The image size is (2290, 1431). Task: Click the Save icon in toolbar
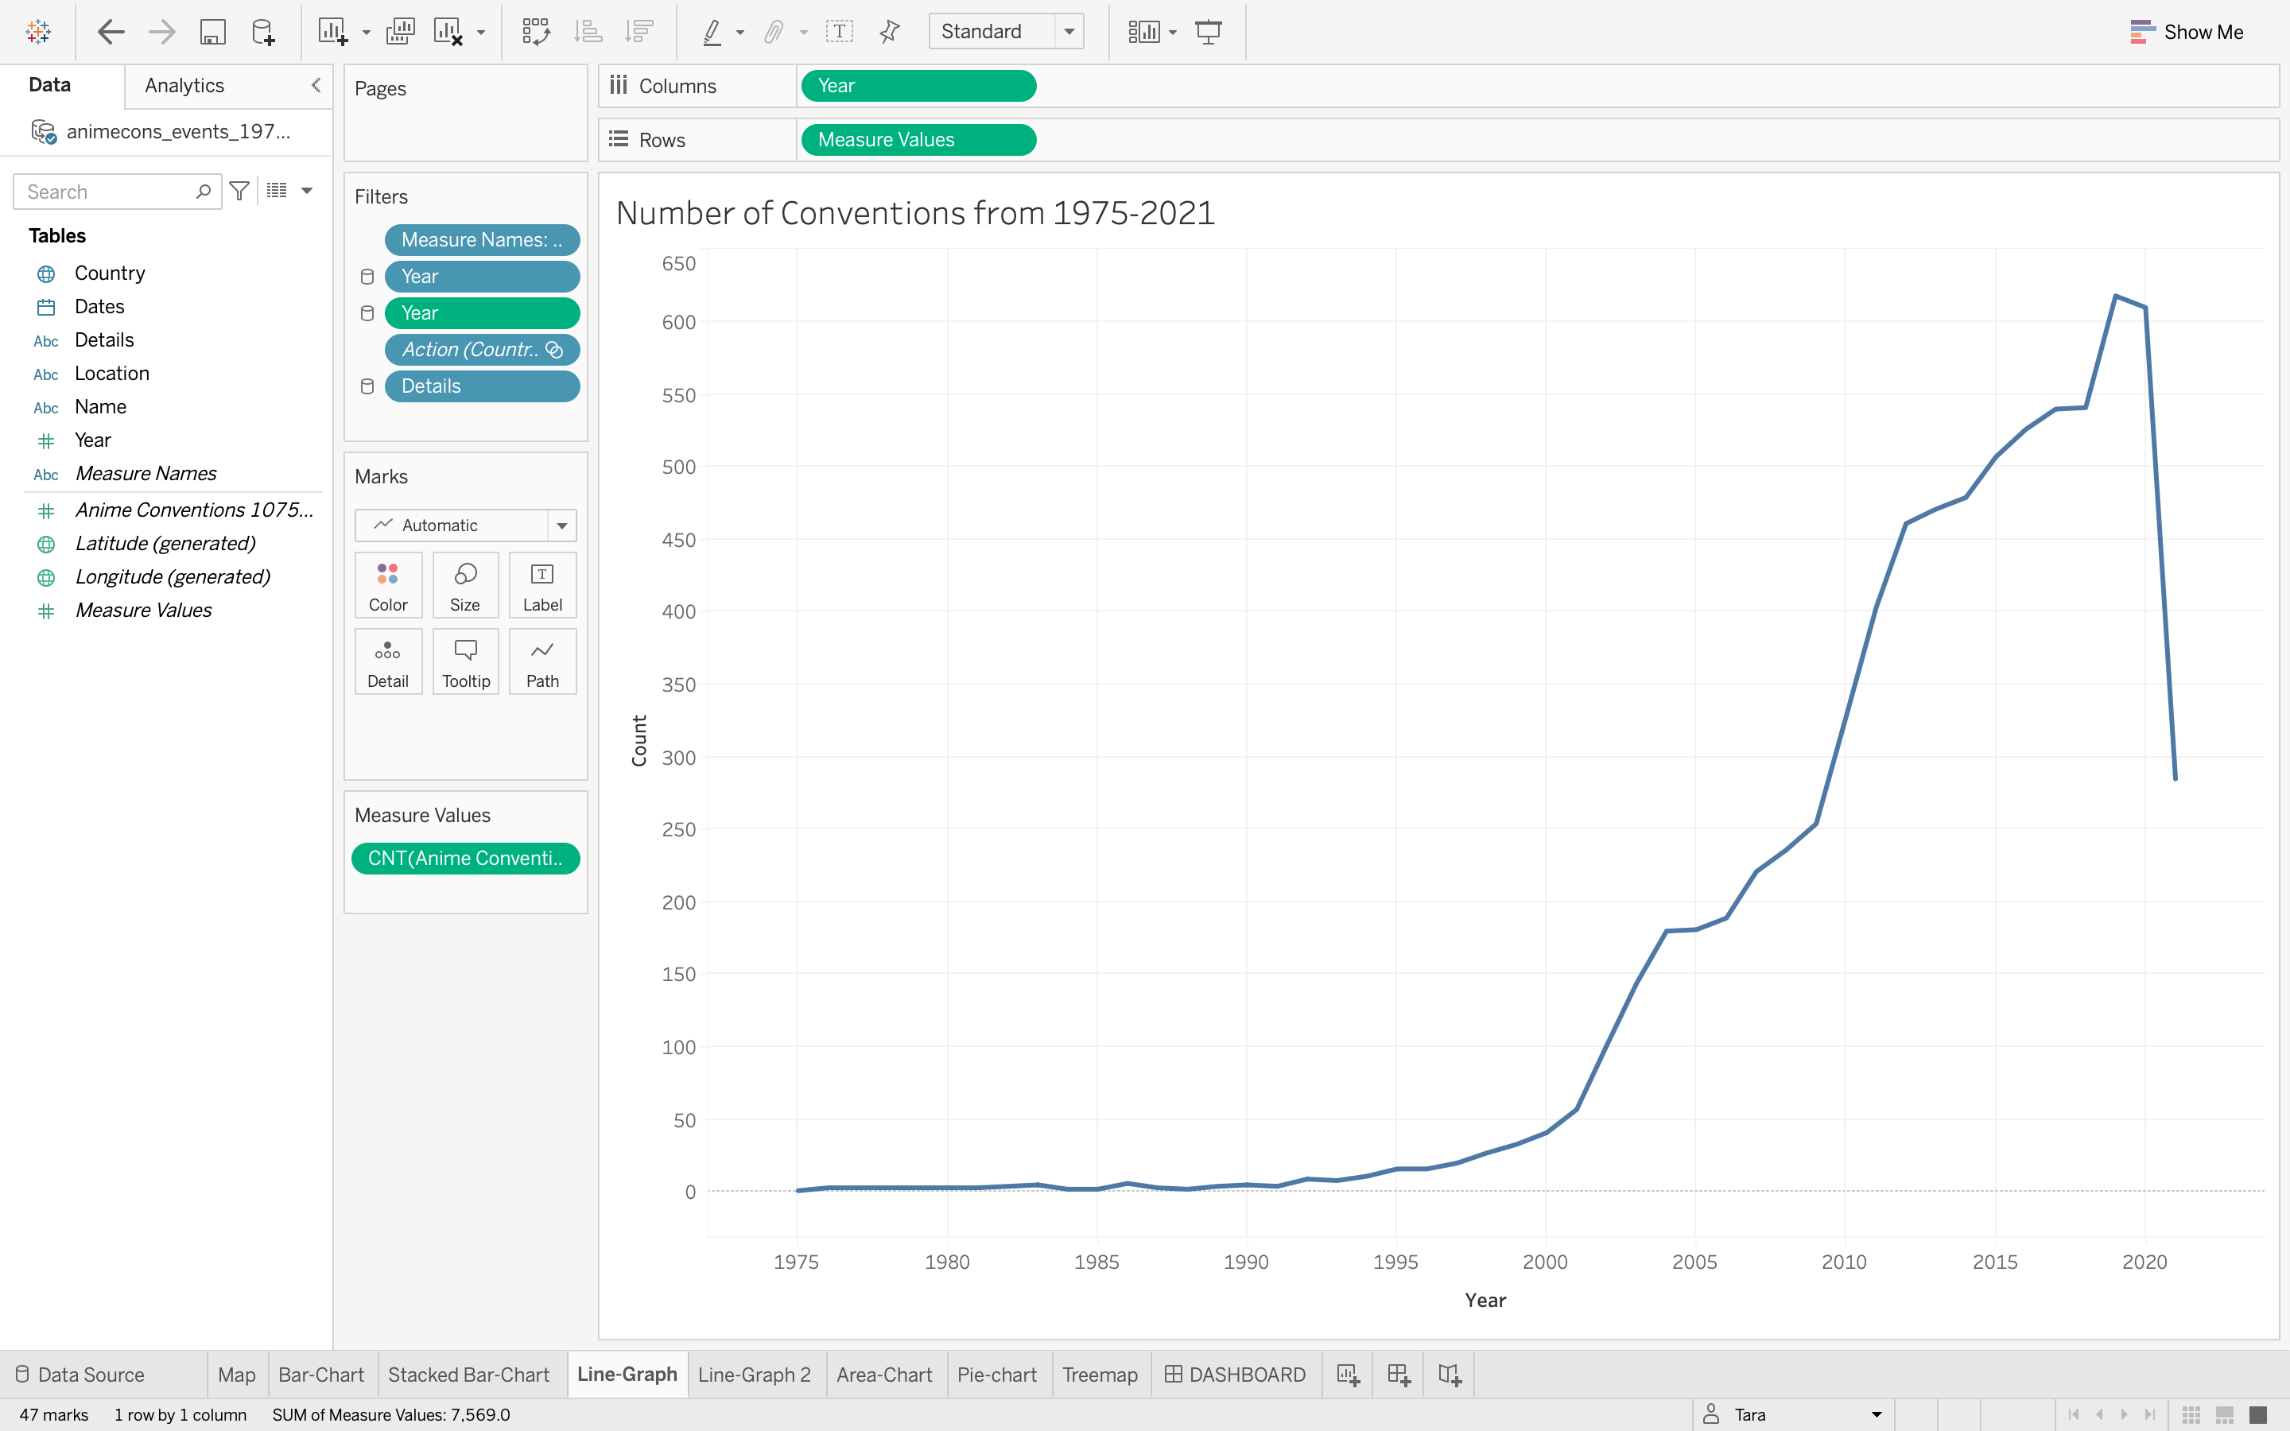coord(212,31)
